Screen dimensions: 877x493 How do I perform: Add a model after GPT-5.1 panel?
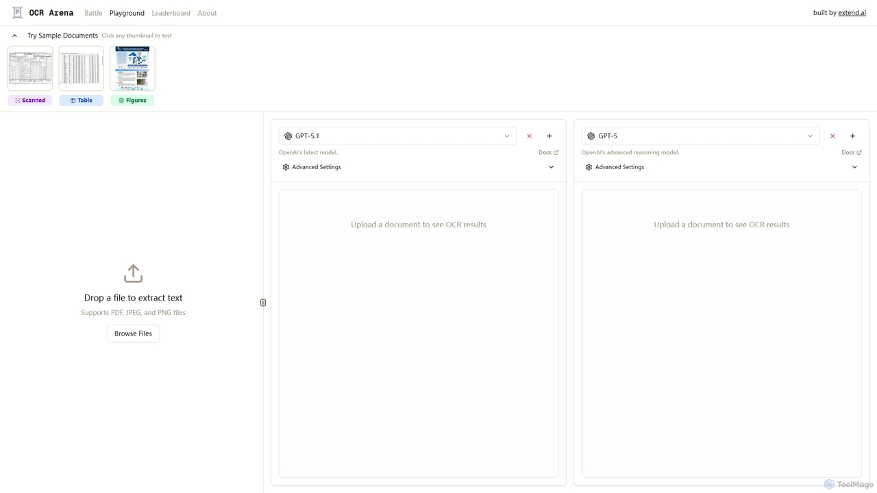549,136
